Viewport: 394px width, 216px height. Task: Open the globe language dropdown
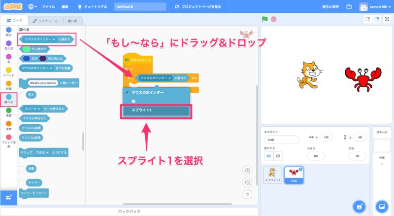(33, 7)
